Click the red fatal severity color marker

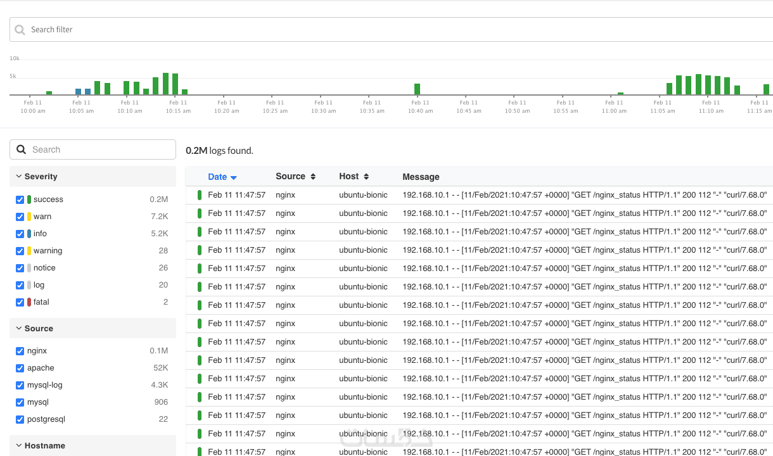[29, 302]
